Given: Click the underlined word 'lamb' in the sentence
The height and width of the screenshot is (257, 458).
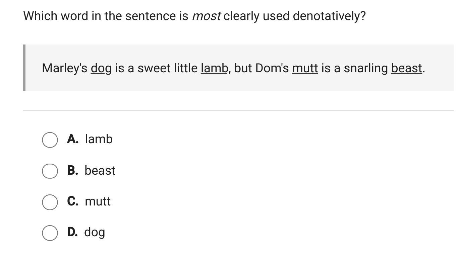Looking at the screenshot, I should pos(214,68).
